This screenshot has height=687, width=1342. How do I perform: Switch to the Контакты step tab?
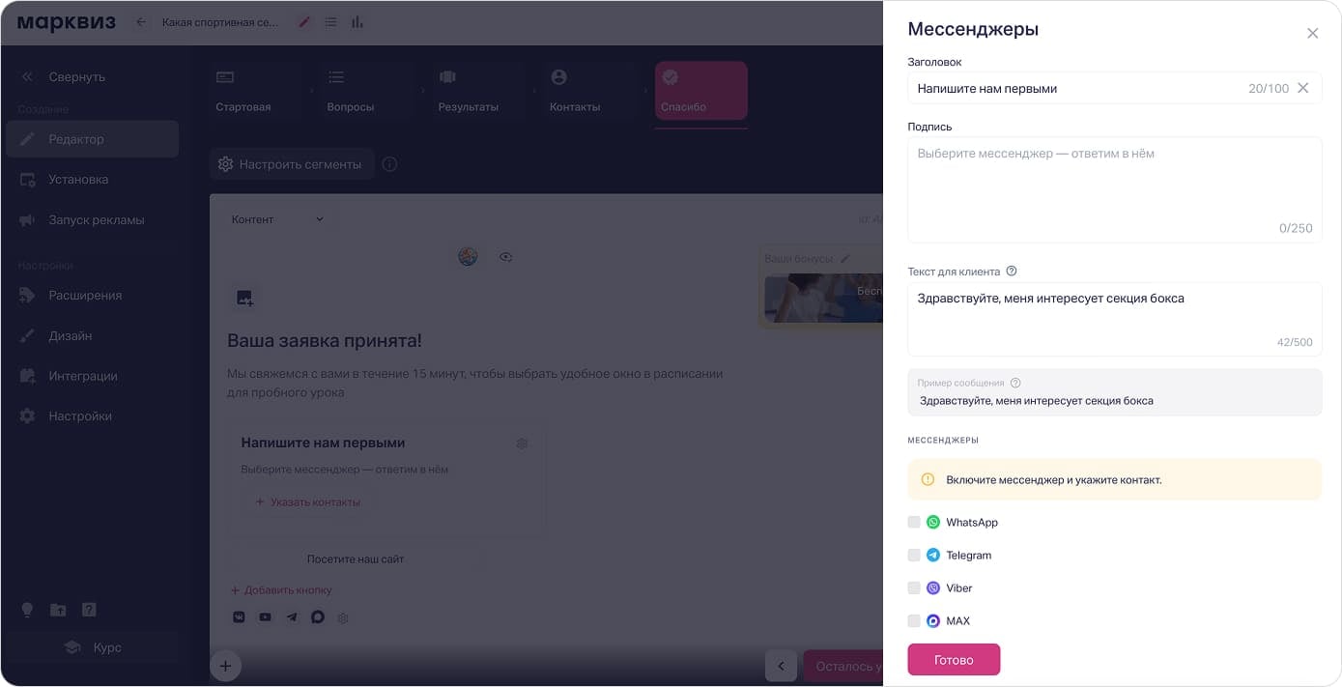(589, 91)
